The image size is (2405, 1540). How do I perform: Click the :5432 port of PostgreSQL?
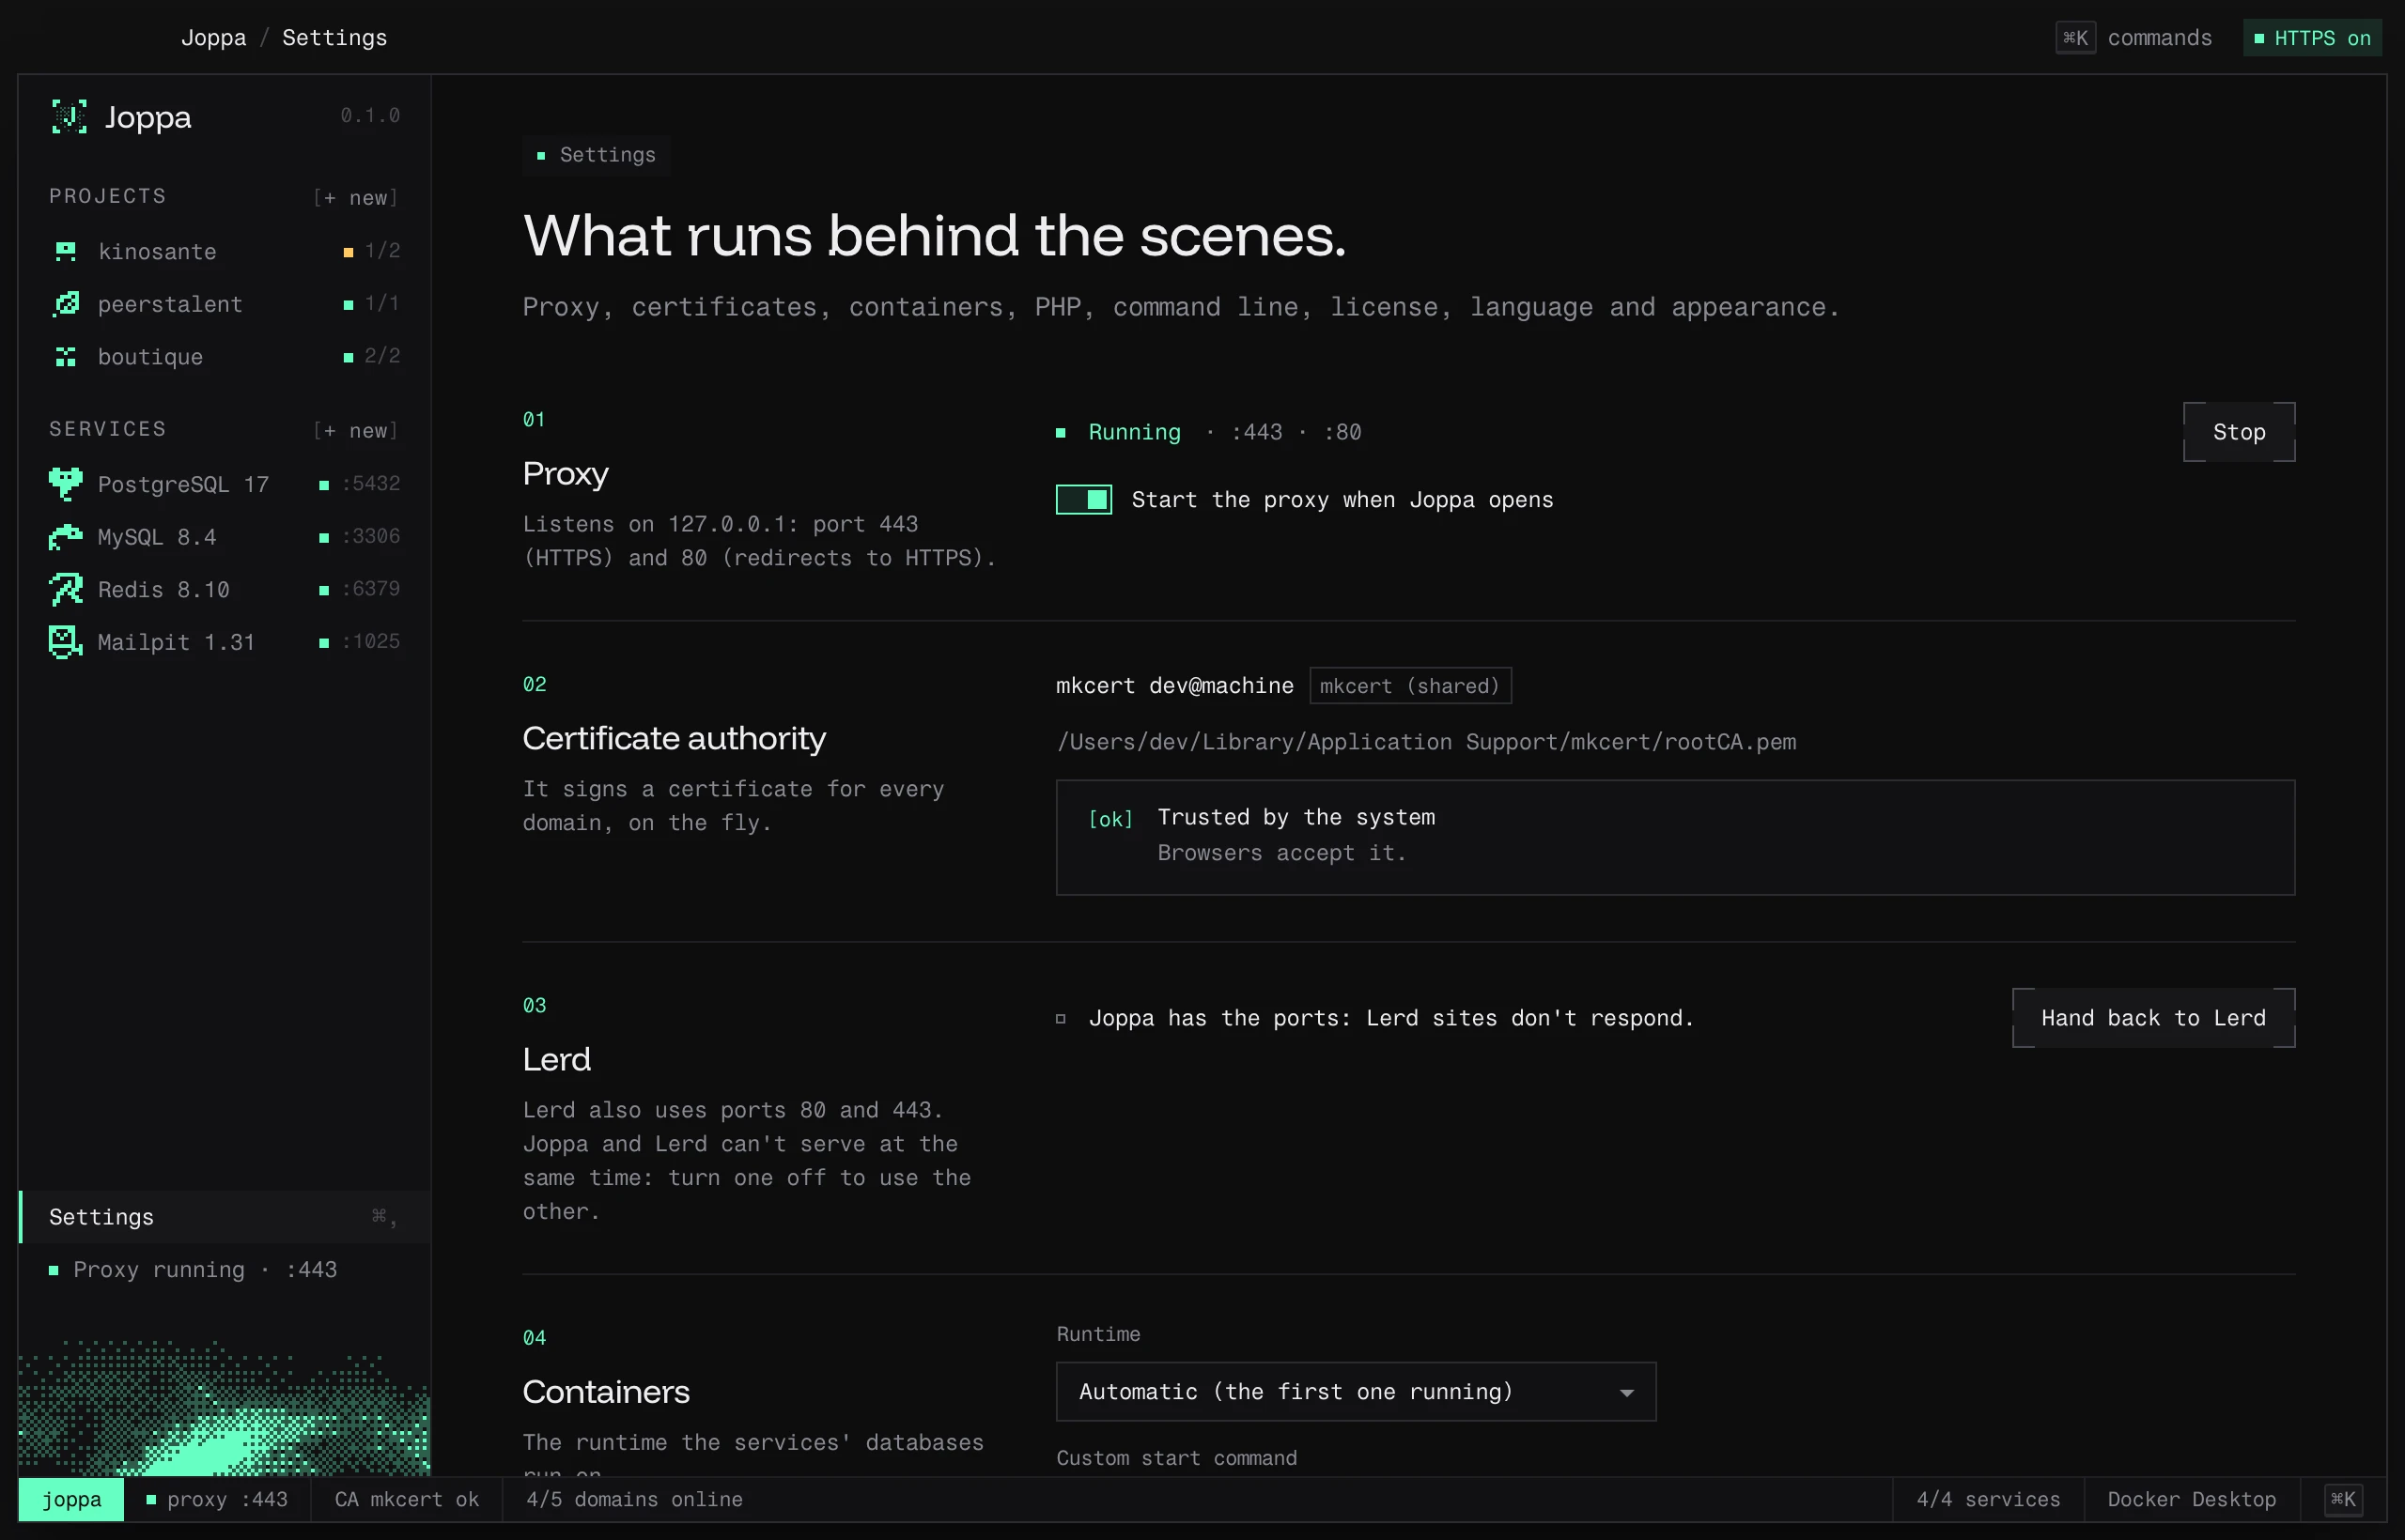(371, 484)
